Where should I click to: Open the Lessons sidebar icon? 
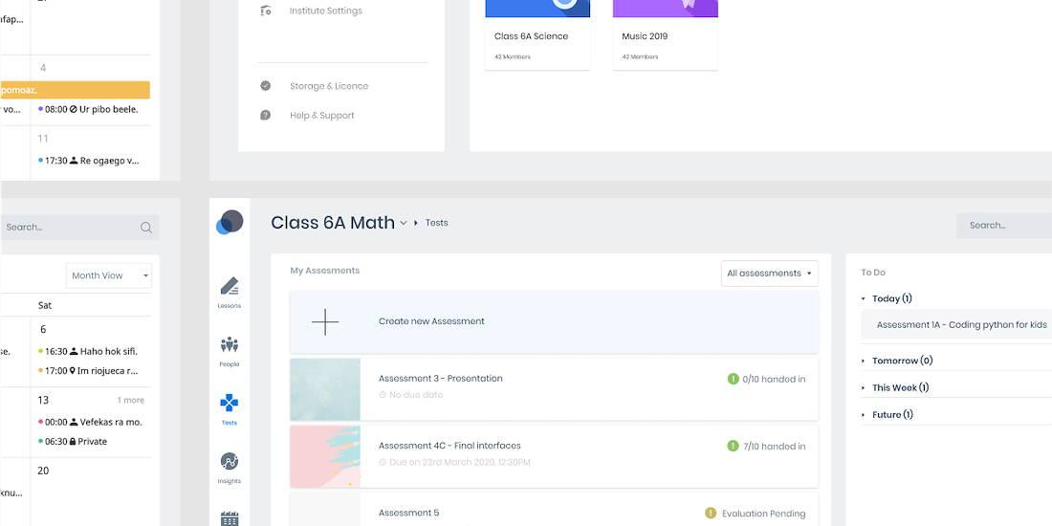[230, 288]
